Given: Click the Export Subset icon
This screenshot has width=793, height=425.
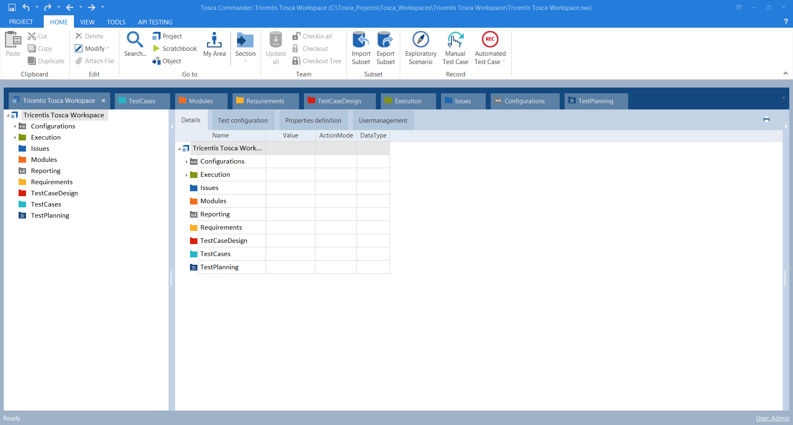Looking at the screenshot, I should tap(385, 40).
